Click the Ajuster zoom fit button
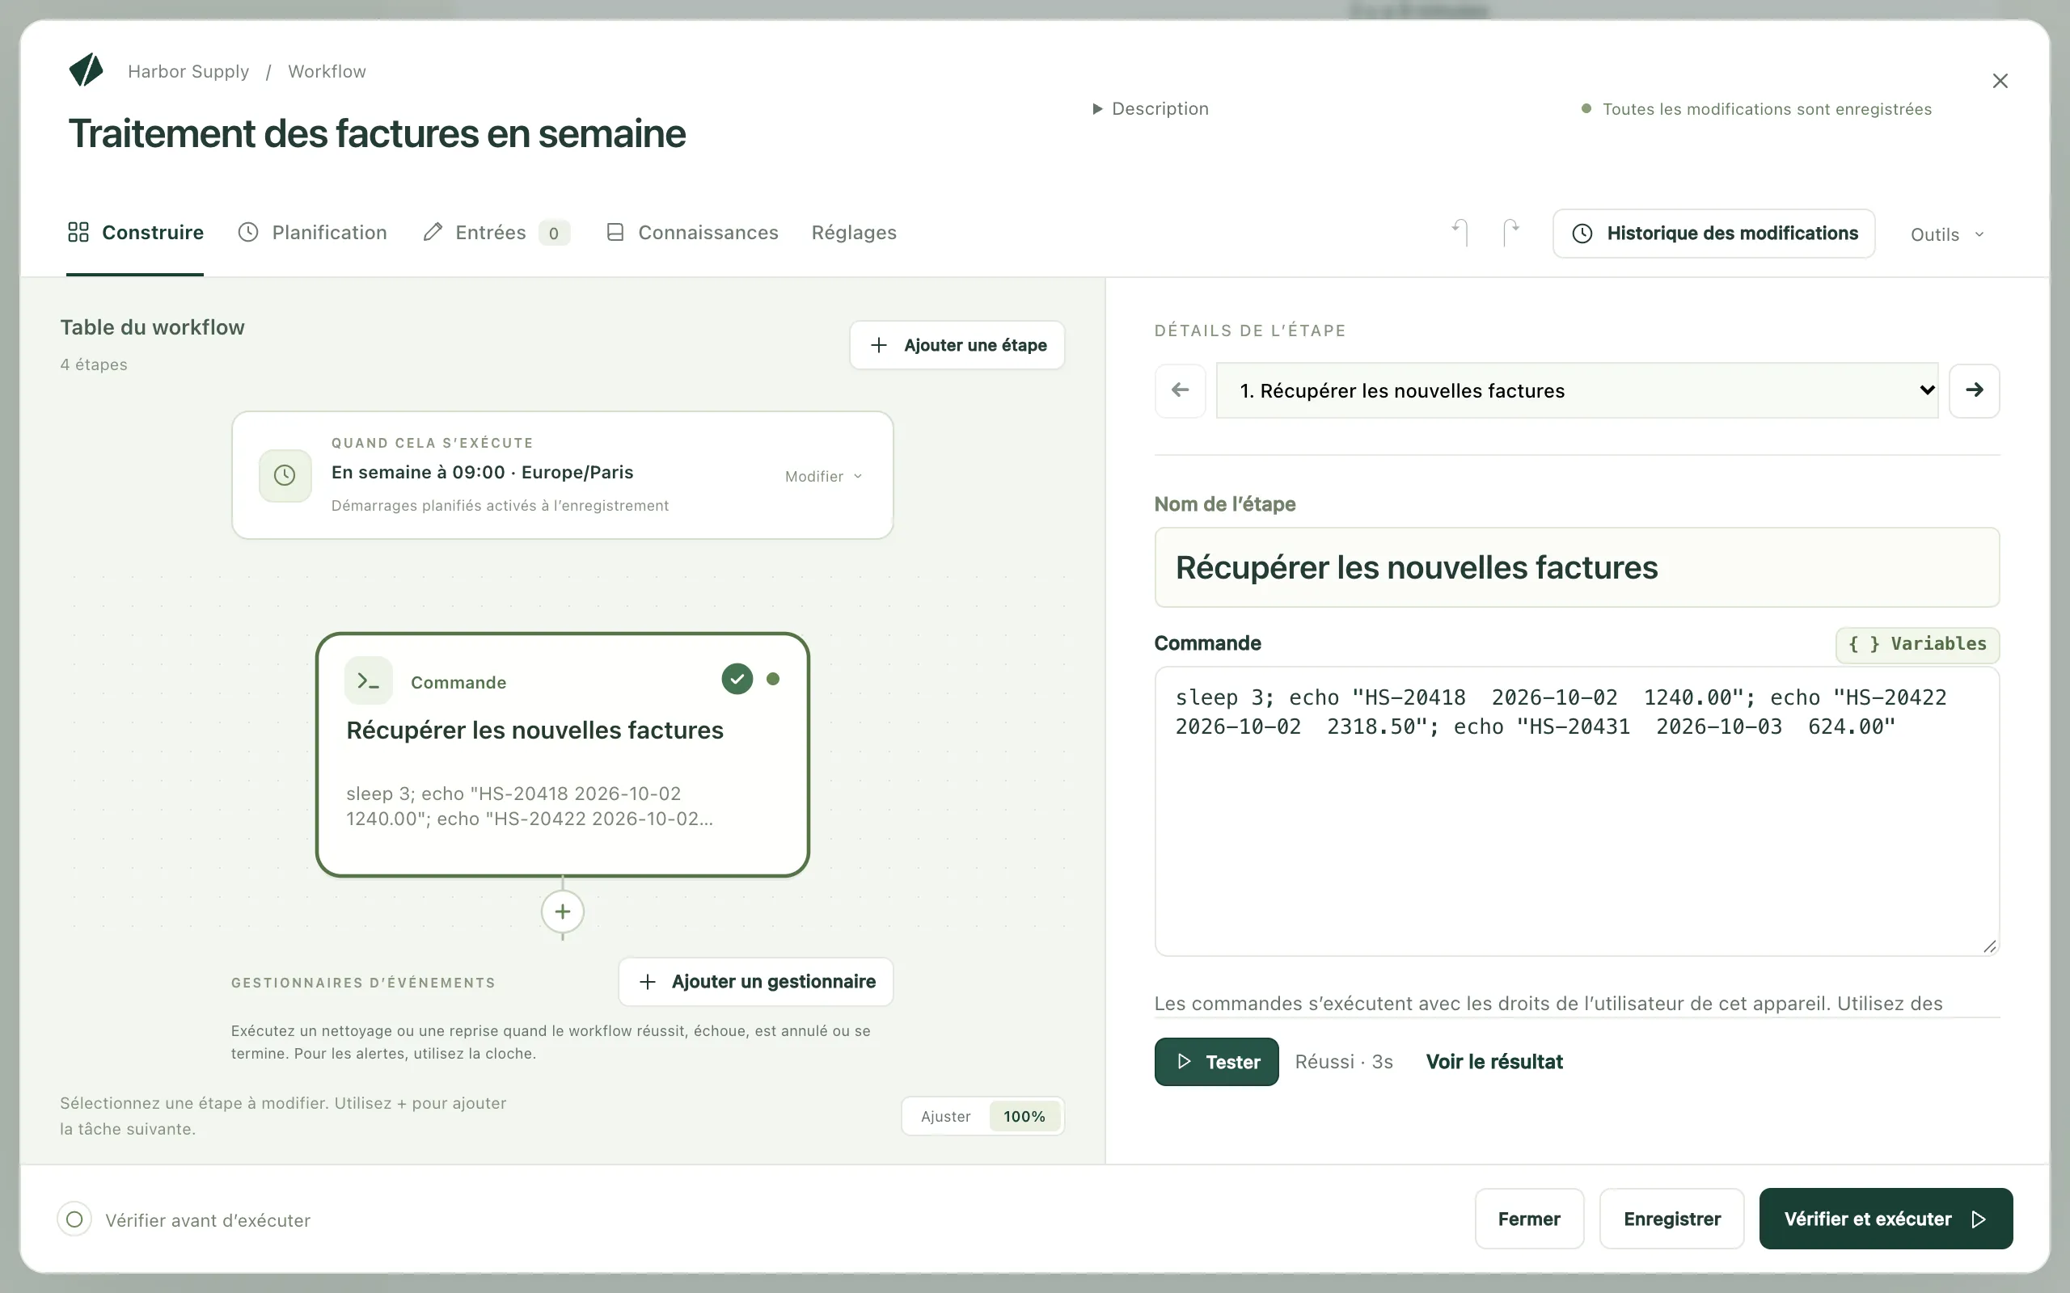Screen dimensions: 2070x1293 [x=945, y=1117]
